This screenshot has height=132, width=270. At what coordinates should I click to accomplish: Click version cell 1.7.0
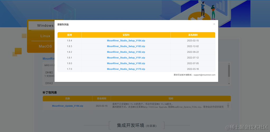(x=69, y=69)
